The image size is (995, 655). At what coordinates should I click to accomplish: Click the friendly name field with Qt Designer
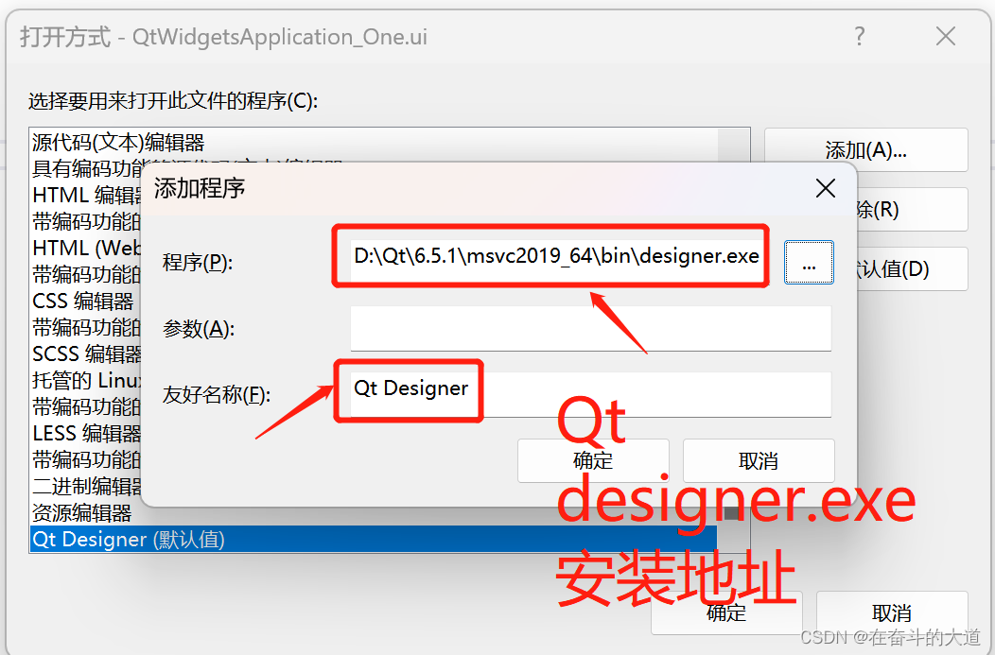(x=591, y=394)
